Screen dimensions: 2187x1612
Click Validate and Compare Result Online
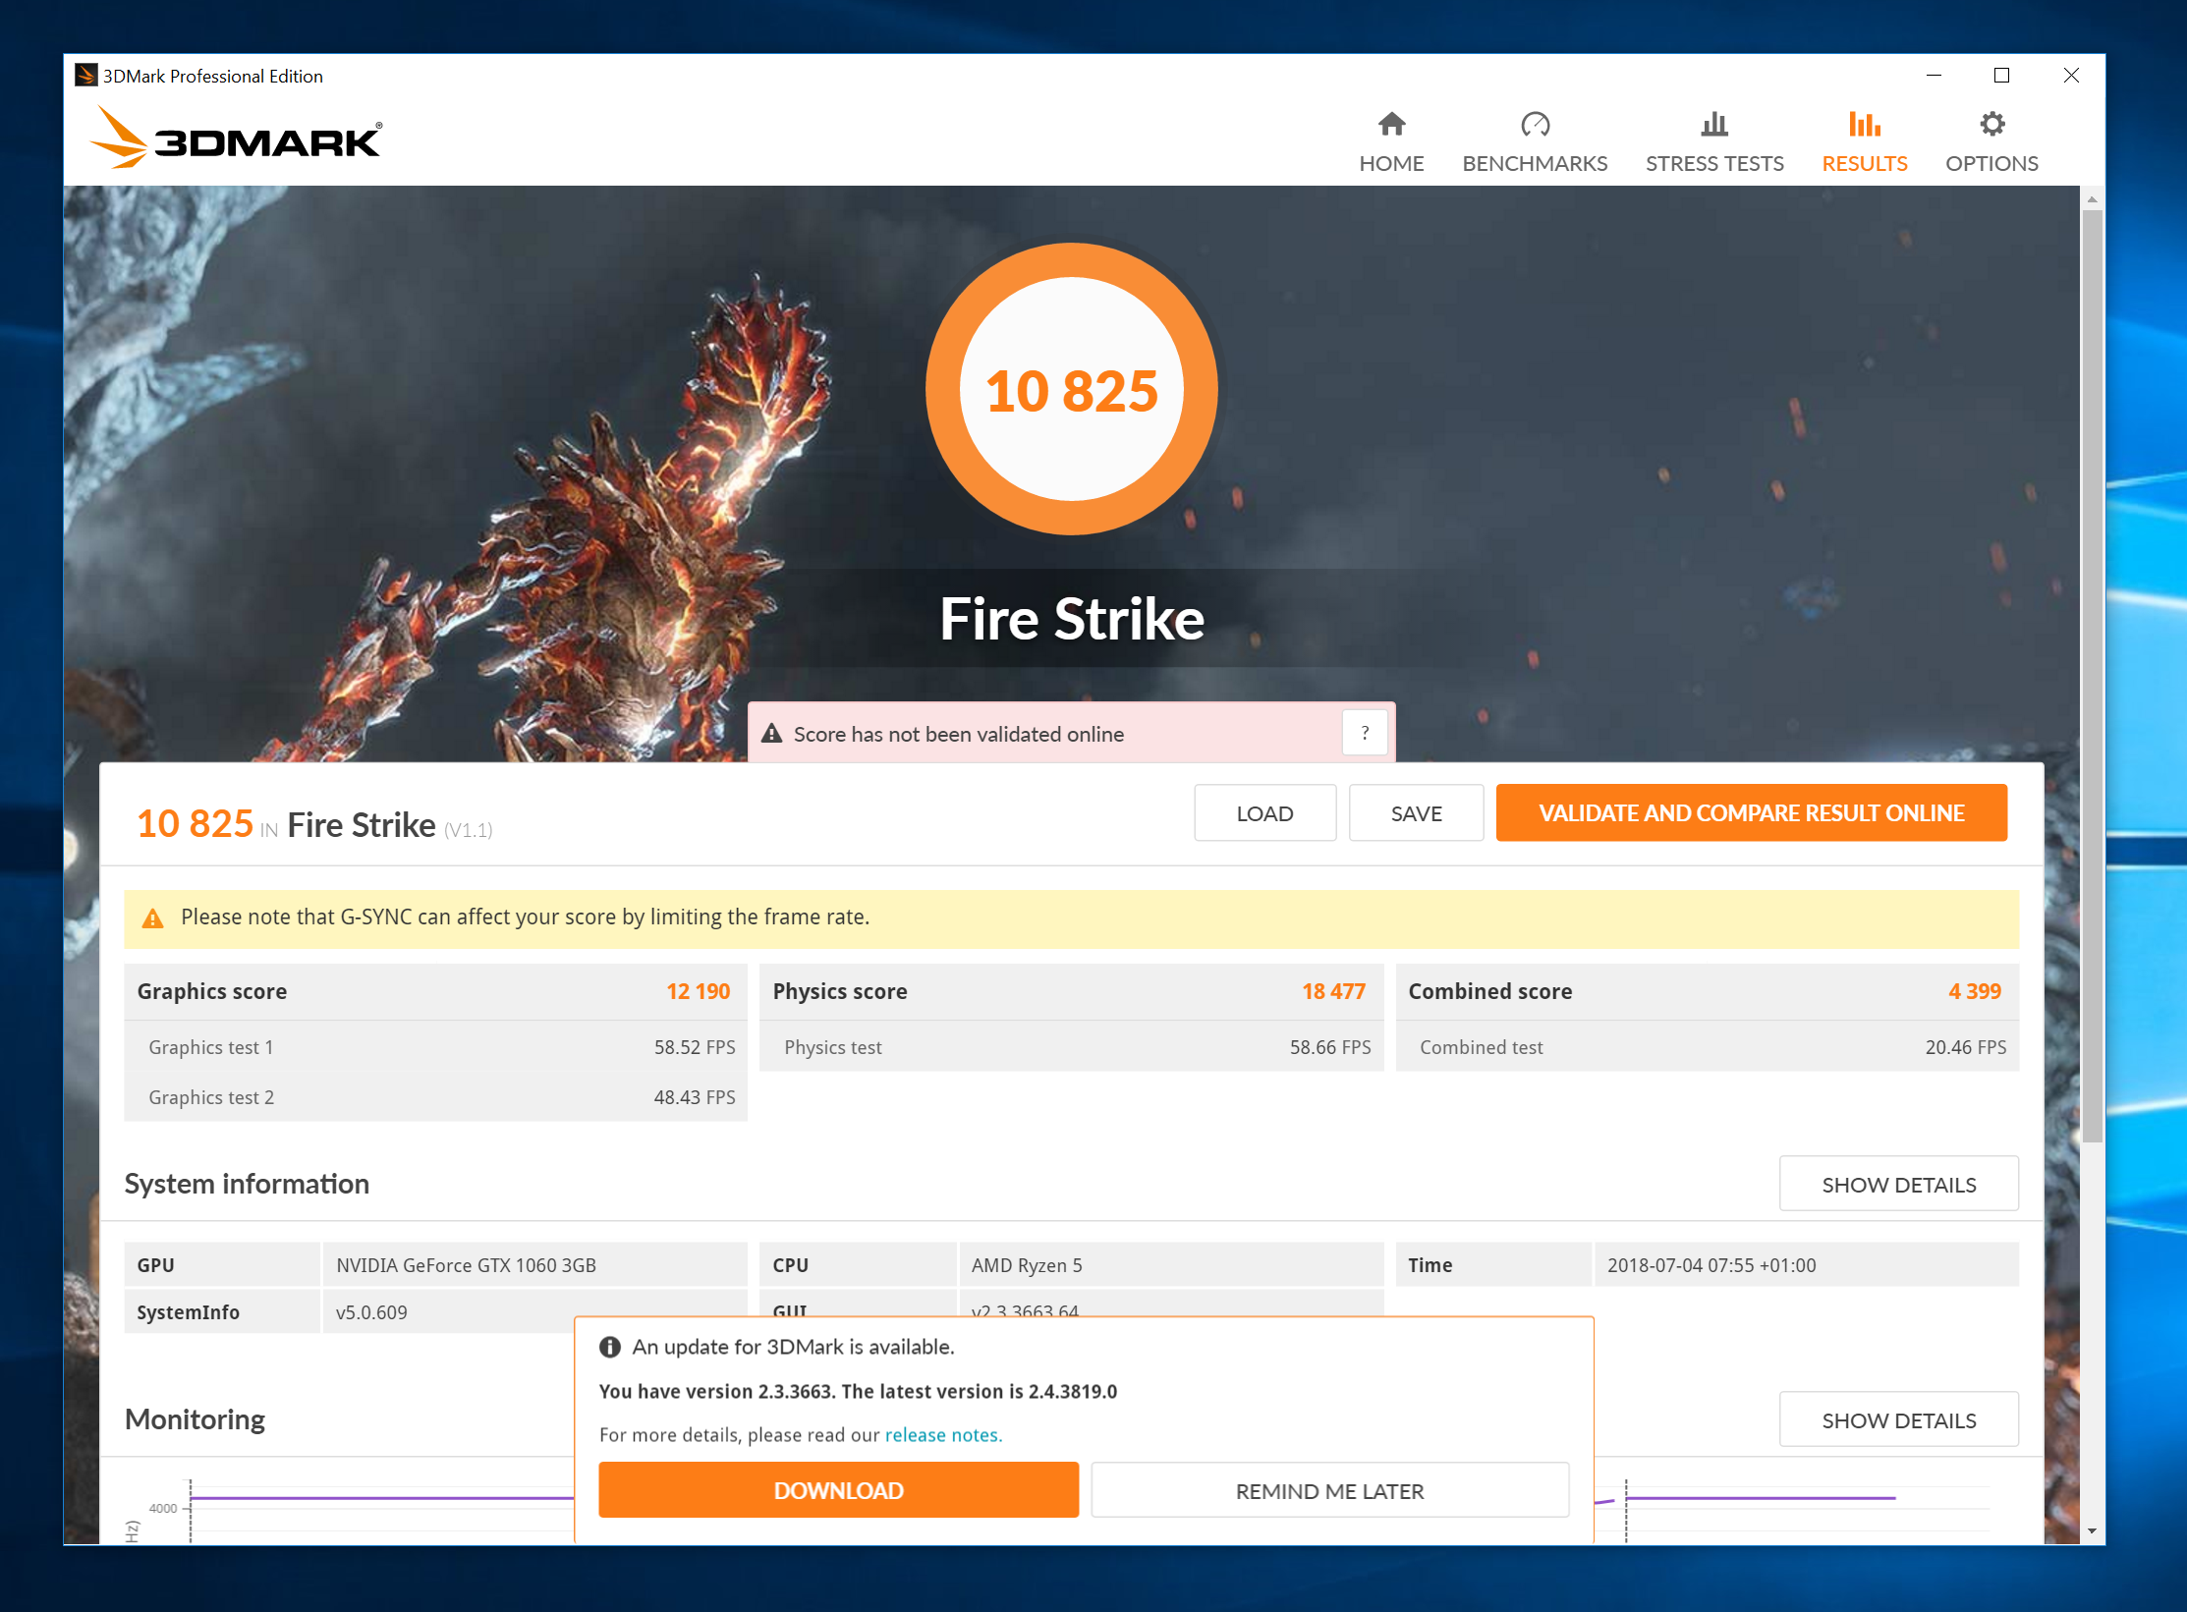click(1751, 813)
